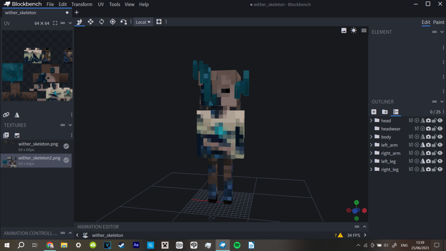Viewport: 446px width, 251px height.
Task: Select the wither_skeleton project tab
Action: pyautogui.click(x=36, y=12)
